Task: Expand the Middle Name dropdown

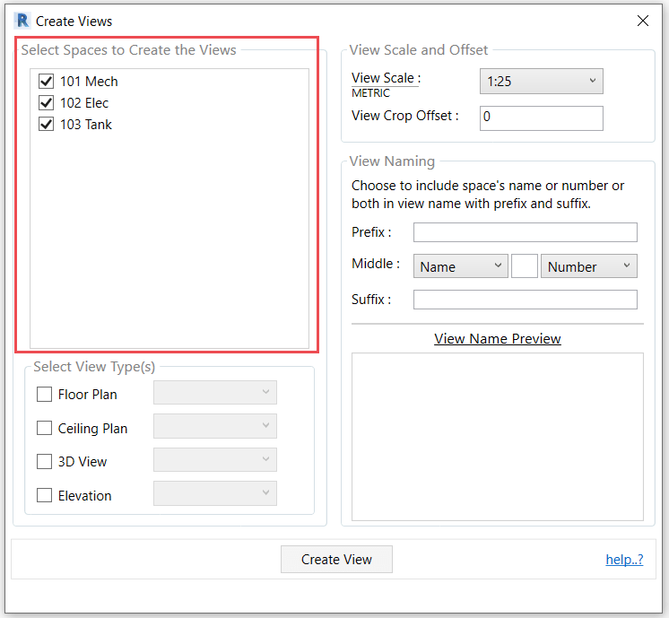Action: tap(460, 266)
